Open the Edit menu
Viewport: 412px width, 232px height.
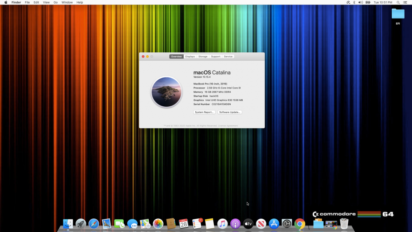click(36, 2)
